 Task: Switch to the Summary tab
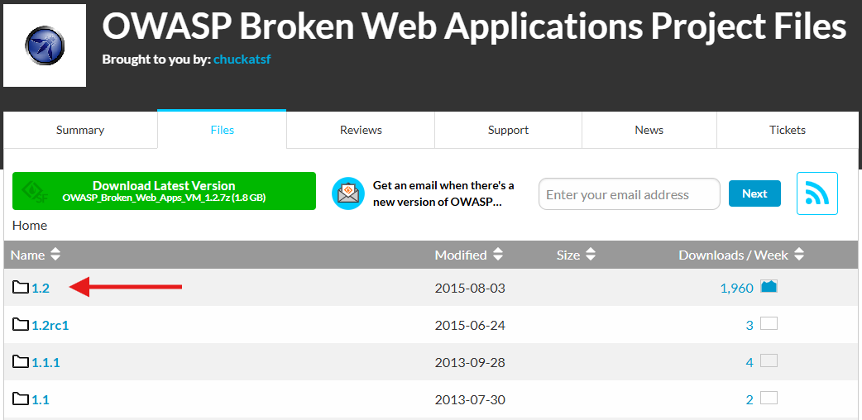(80, 130)
